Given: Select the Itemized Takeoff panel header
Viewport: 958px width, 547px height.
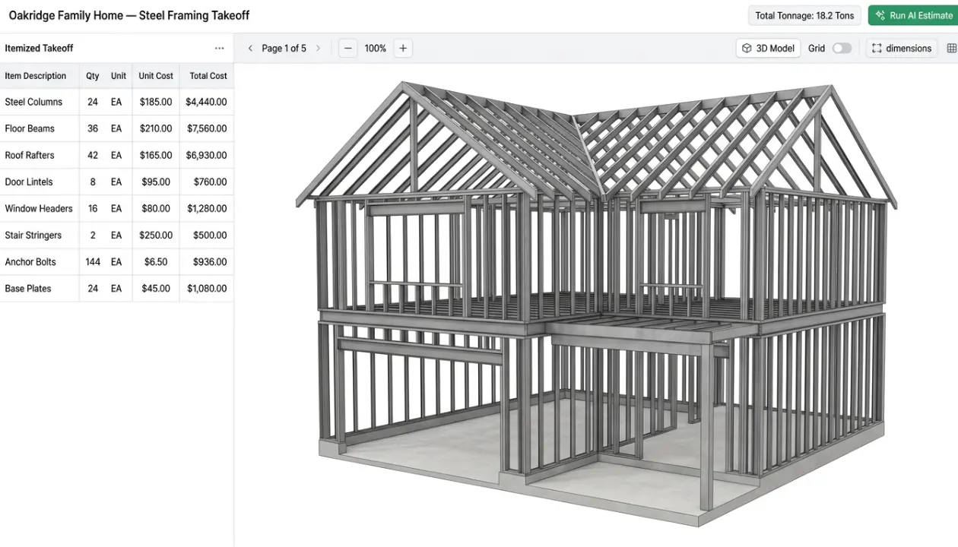Looking at the screenshot, I should [39, 47].
